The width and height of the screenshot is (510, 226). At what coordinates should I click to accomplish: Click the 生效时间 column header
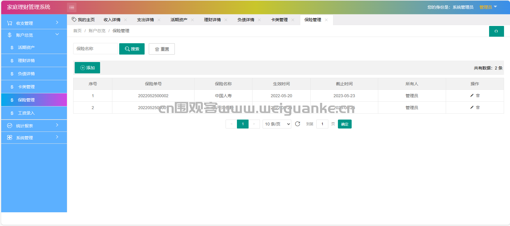click(x=281, y=84)
